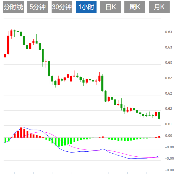Select the longest green MACD histogram bar

pyautogui.click(x=59, y=142)
